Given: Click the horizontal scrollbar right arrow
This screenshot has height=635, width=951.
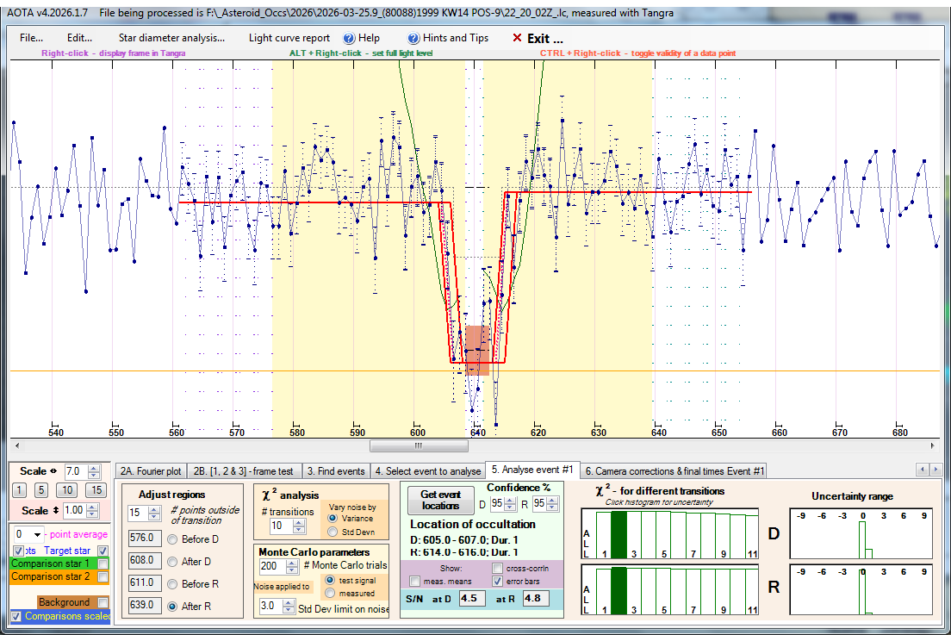Looking at the screenshot, I should (933, 445).
